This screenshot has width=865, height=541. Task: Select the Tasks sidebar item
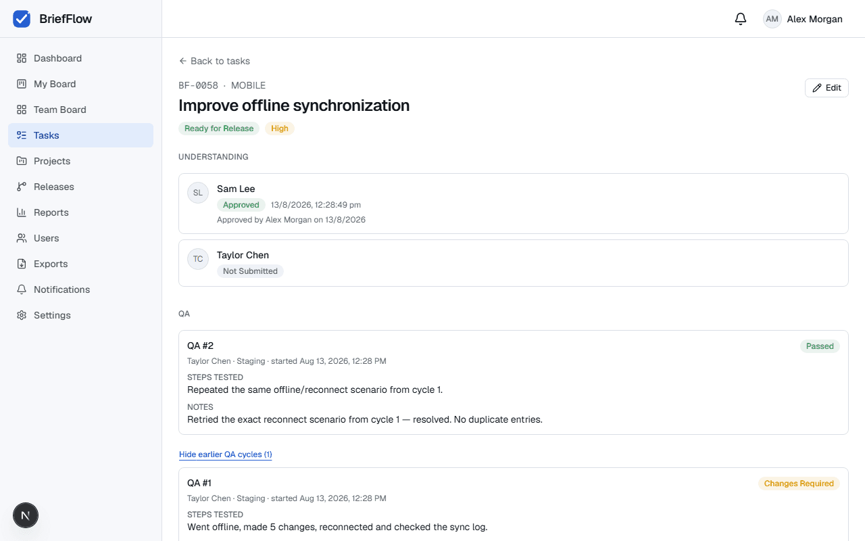coord(81,135)
